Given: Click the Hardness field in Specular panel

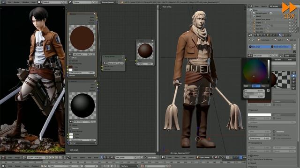Looking at the screenshot, I should (x=272, y=122).
